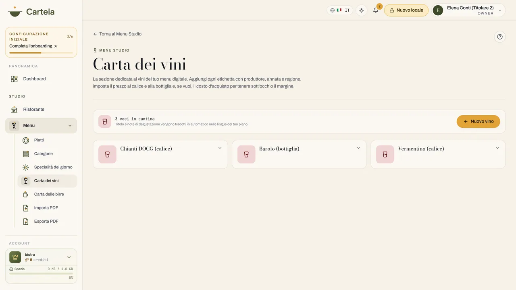
Task: Click the '3 voci in cantina' text
Action: [x=135, y=119]
